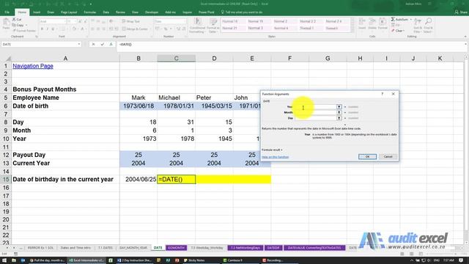Expand the formula bar chevron

point(466,44)
